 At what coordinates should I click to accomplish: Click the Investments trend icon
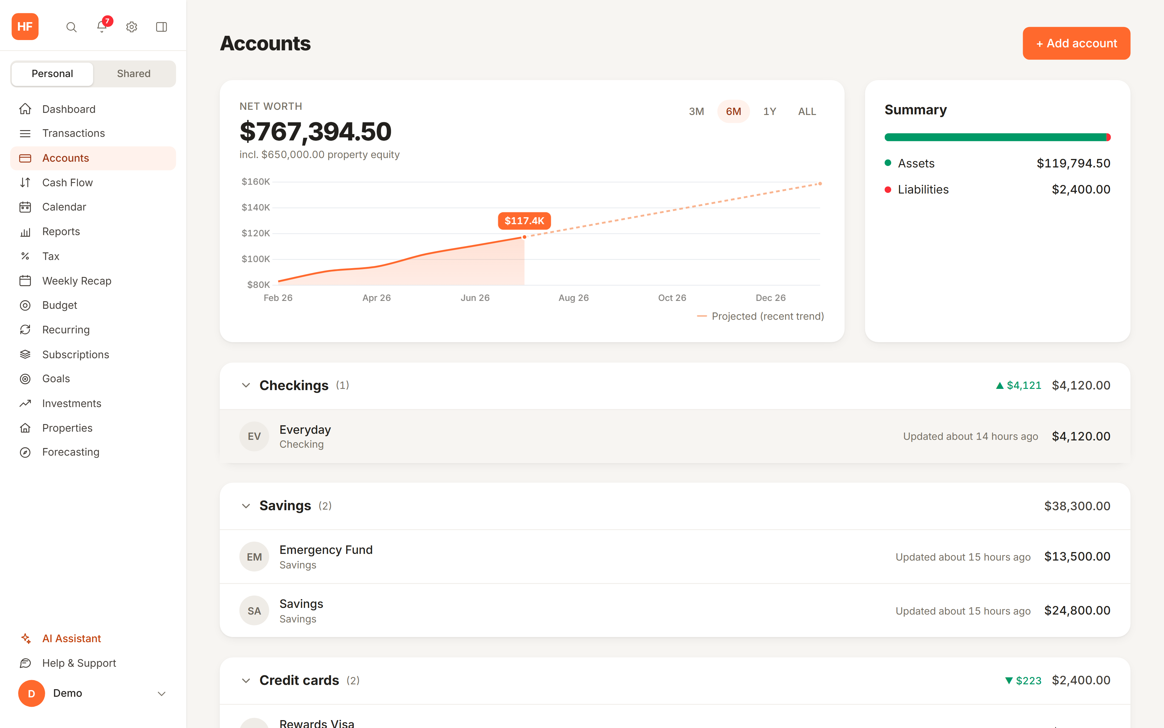pyautogui.click(x=25, y=403)
